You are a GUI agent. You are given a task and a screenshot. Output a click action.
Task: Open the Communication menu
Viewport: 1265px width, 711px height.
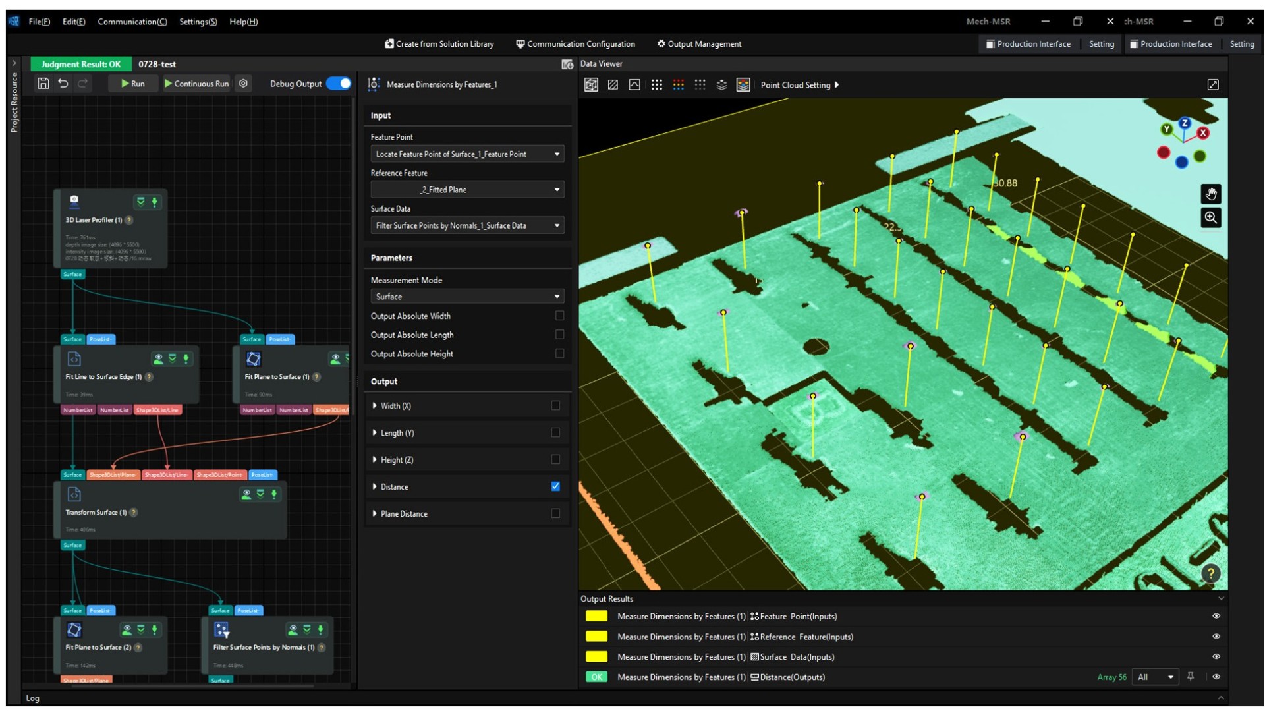click(131, 21)
